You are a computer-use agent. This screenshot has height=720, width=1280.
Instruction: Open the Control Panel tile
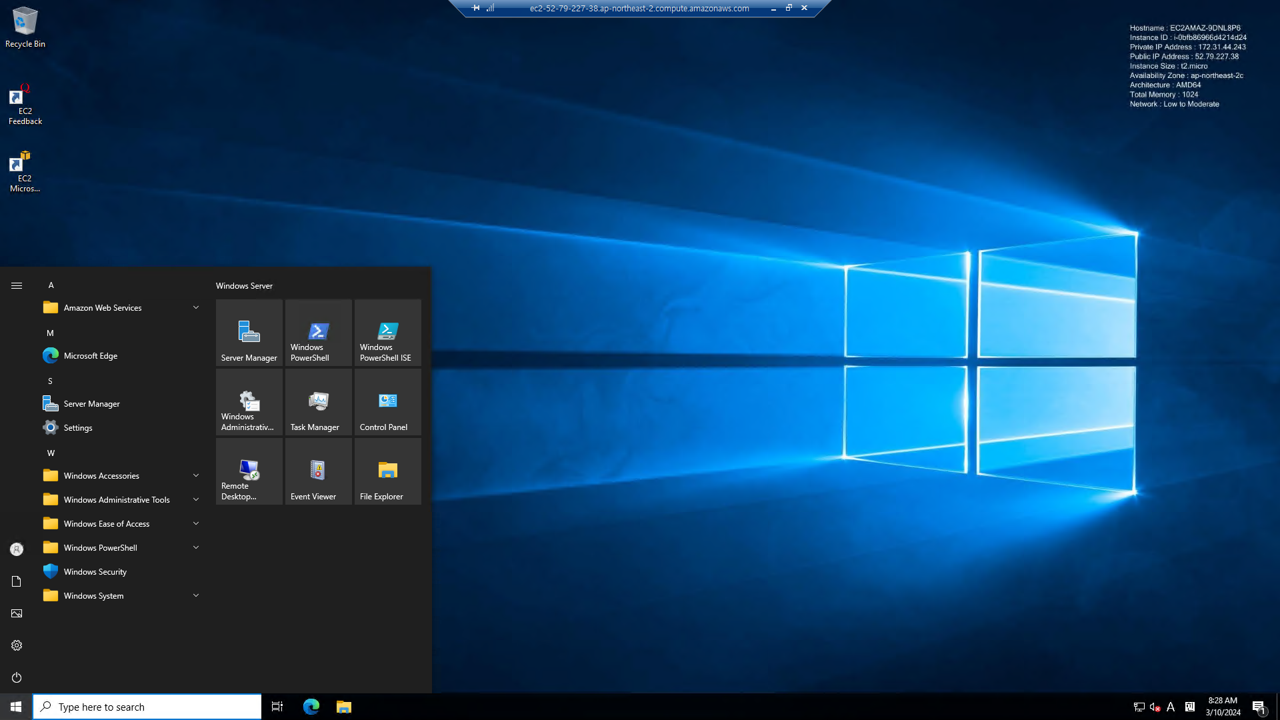388,402
